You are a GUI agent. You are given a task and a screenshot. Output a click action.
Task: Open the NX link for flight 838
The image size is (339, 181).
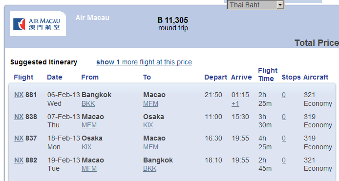pos(19,117)
